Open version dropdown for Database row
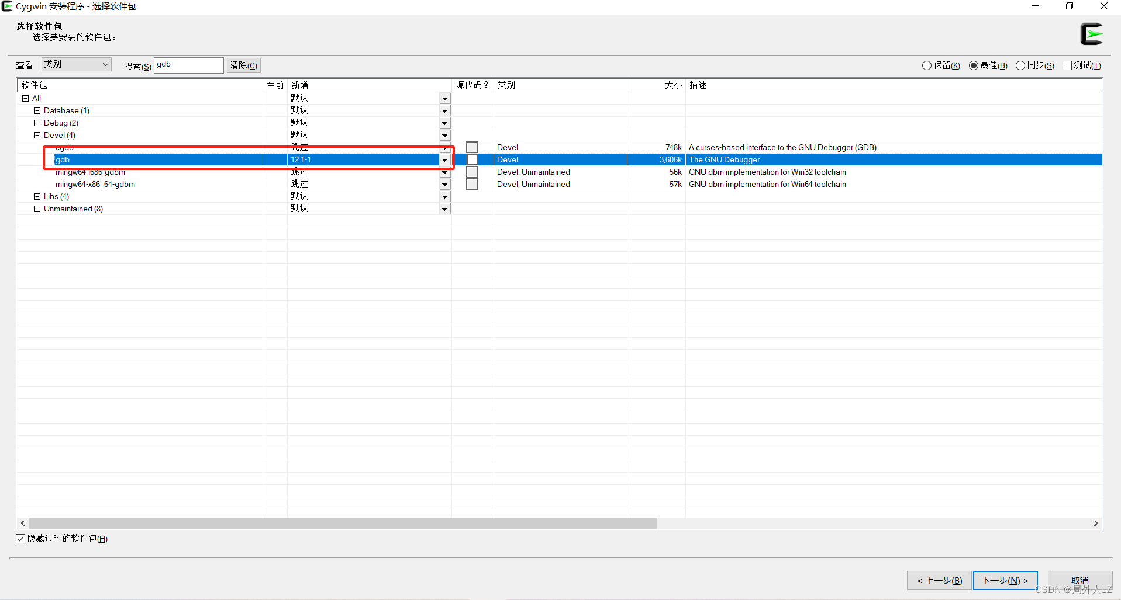Image resolution: width=1121 pixels, height=600 pixels. pos(445,111)
